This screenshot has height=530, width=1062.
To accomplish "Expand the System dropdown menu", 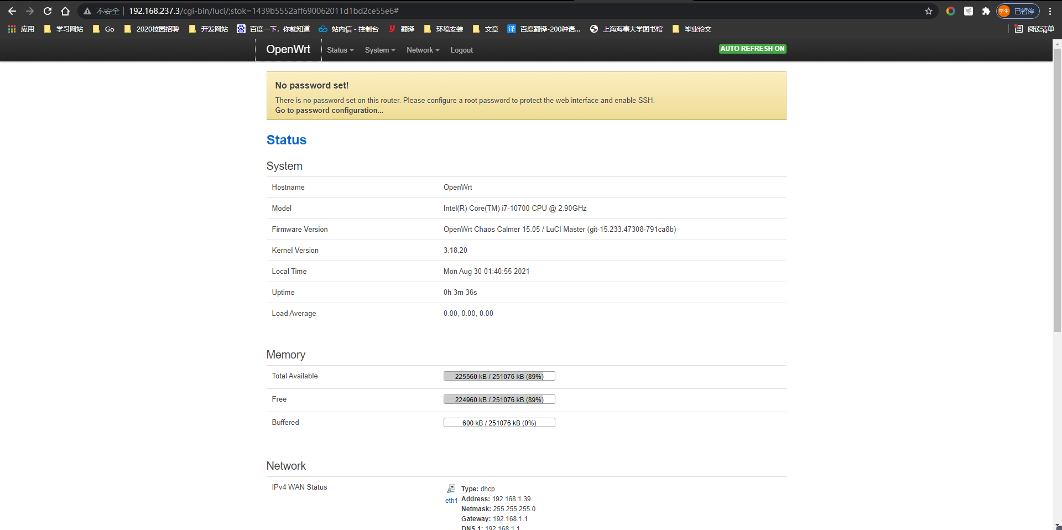I will pyautogui.click(x=380, y=50).
